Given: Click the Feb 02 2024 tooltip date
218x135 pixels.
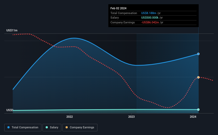Looking at the screenshot, I should pyautogui.click(x=118, y=8).
